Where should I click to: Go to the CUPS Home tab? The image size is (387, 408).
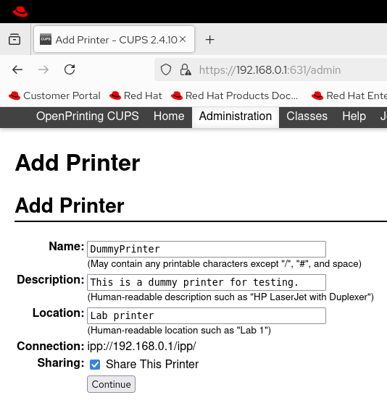click(x=169, y=116)
